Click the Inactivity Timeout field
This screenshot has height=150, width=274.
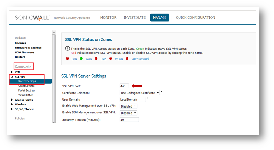point(129,120)
